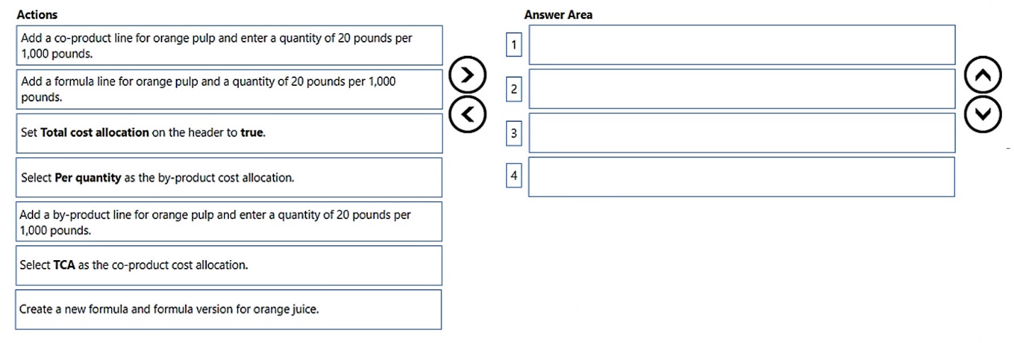Viewport: 1014px width, 343px height.
Task: Choose Create a new formula for orange juice
Action: (228, 309)
